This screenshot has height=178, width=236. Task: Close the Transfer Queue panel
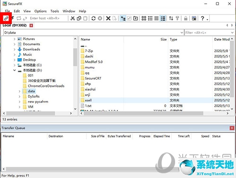coord(232,128)
